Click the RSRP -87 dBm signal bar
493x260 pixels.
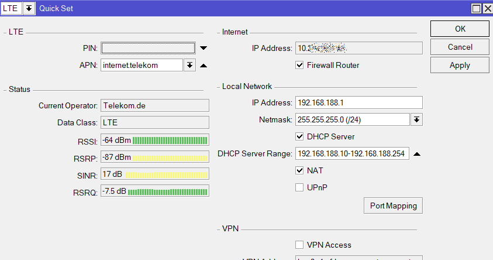pos(155,157)
